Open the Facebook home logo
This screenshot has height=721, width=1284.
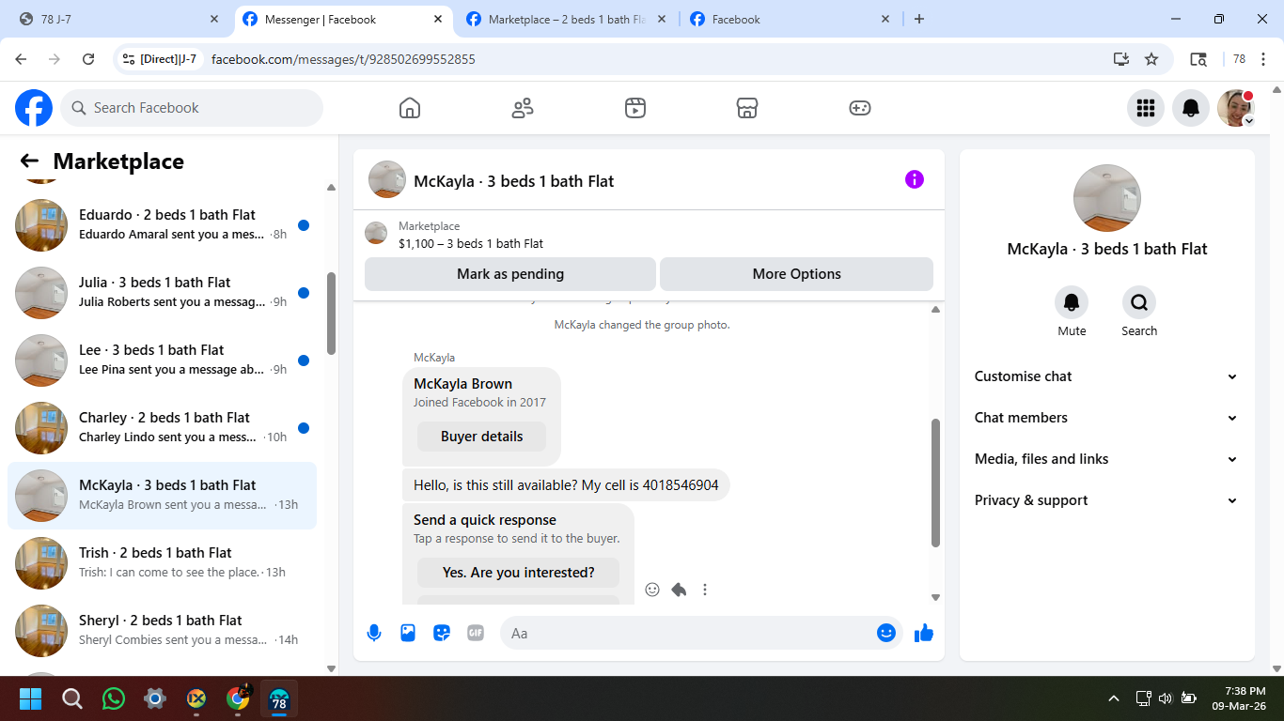[x=34, y=108]
